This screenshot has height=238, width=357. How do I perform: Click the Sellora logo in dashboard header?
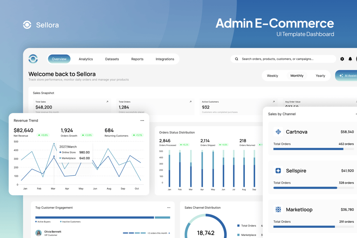[33, 59]
